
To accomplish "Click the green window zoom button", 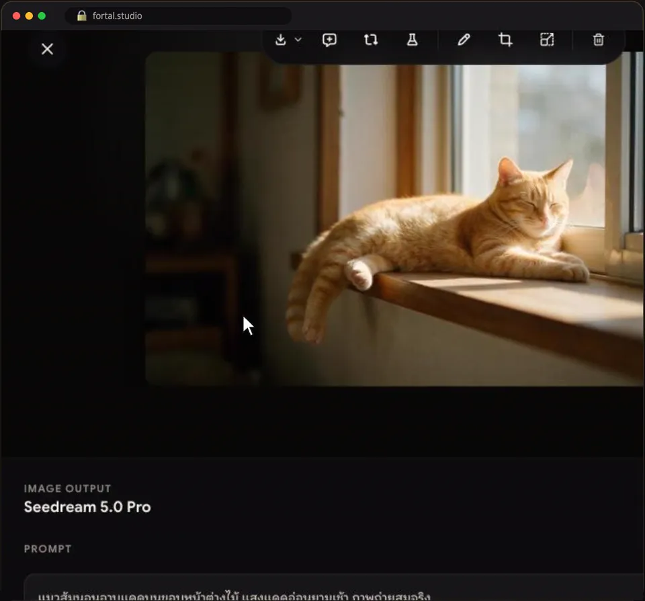I will (x=42, y=15).
